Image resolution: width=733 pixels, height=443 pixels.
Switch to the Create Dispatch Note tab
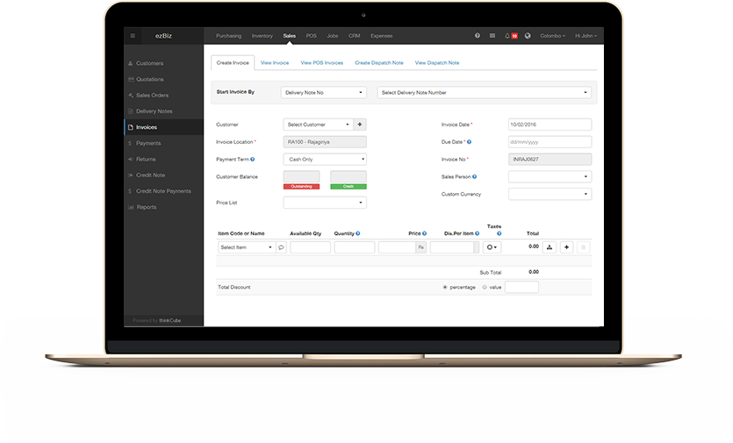pos(379,62)
